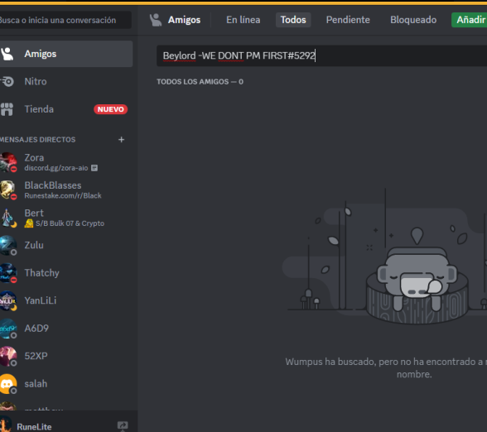Open the Tienda shop page
Image resolution: width=487 pixels, height=432 pixels.
pos(66,109)
